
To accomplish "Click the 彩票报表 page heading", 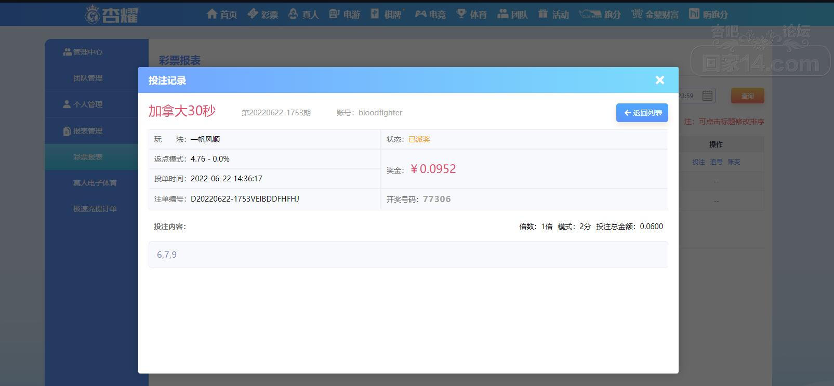I will point(180,60).
